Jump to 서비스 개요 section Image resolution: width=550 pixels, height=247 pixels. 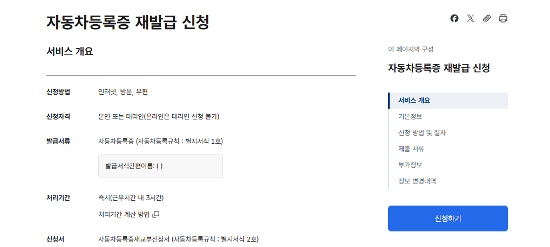(x=414, y=101)
